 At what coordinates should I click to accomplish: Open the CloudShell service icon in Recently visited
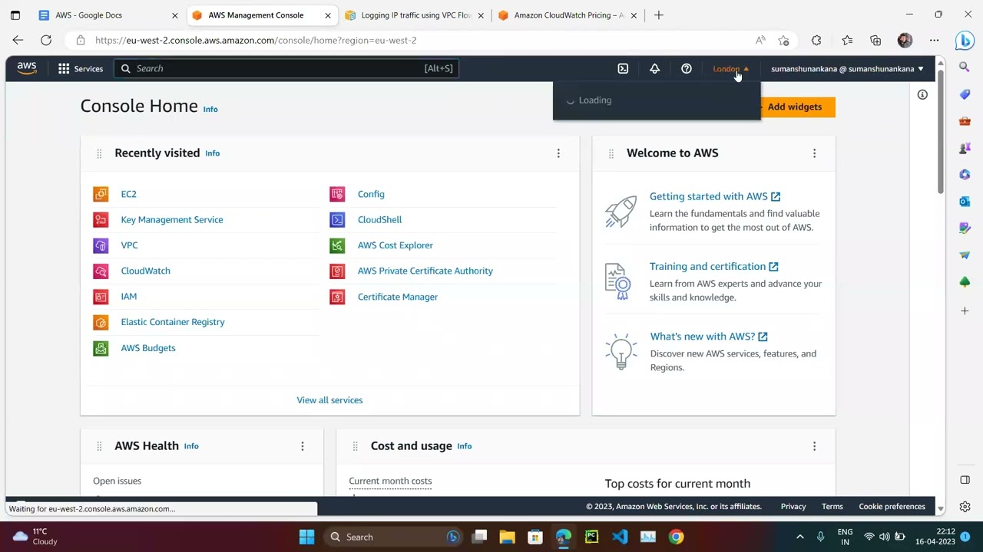337,219
